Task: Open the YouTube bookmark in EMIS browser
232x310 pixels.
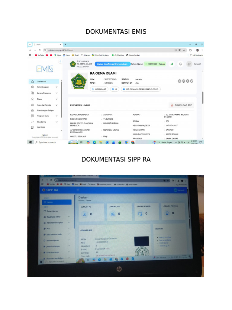Action: pyautogui.click(x=39, y=55)
